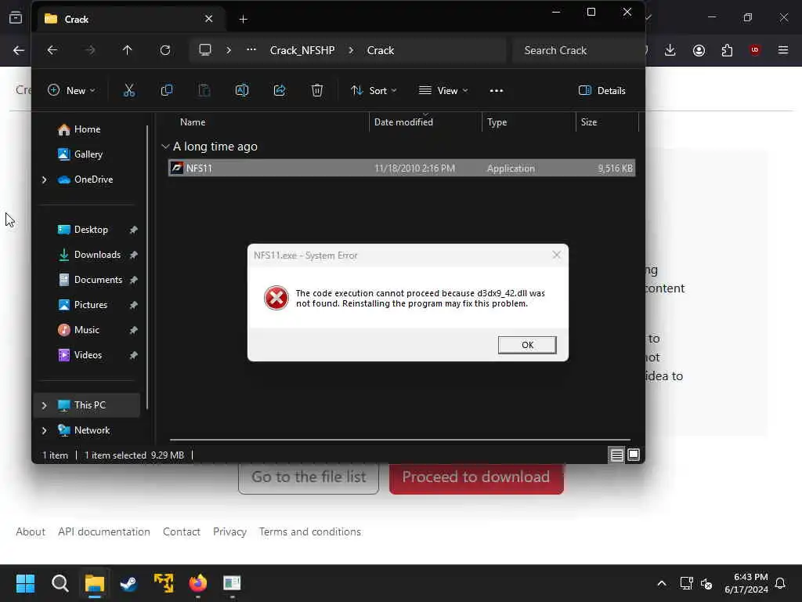Screen dimensions: 802x602
Task: Open the Desktop quick access folder
Action: tap(91, 230)
